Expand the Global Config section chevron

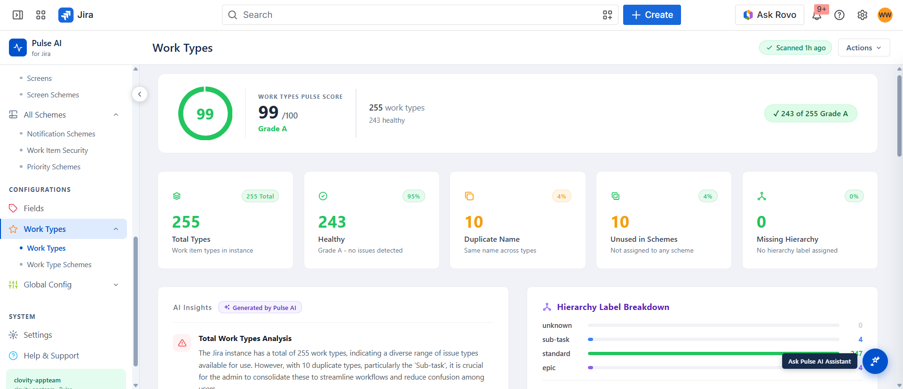click(x=116, y=285)
